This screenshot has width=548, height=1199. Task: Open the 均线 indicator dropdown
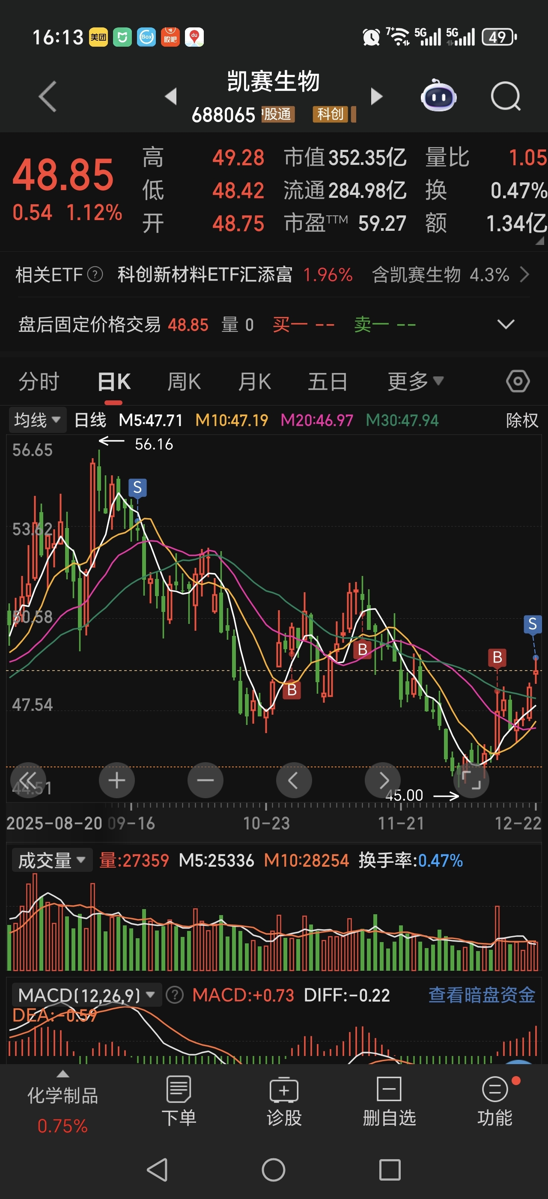point(37,421)
